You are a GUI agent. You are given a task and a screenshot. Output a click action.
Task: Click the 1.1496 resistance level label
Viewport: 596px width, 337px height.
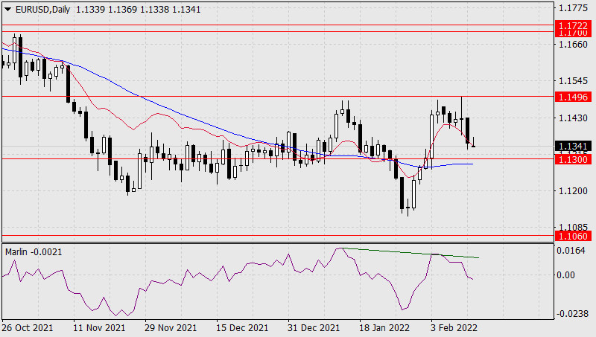573,97
